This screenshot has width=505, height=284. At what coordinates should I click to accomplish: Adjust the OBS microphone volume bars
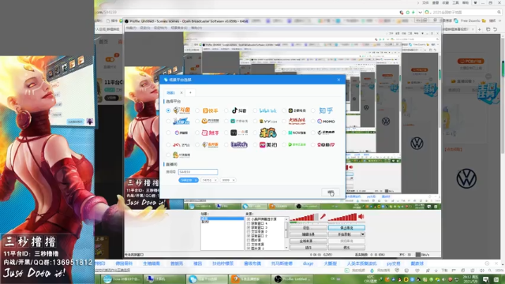pos(304,218)
